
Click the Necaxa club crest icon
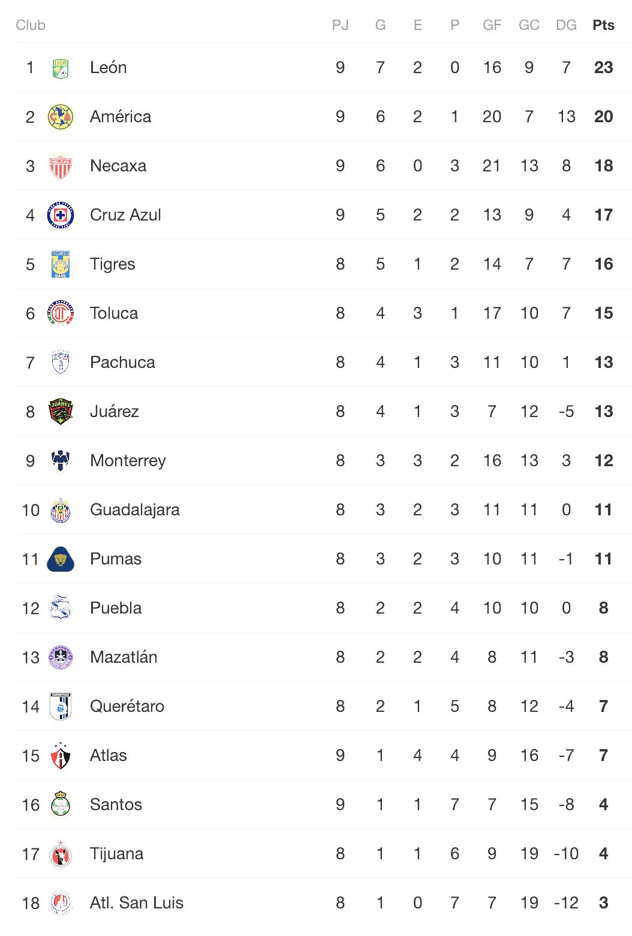click(x=61, y=166)
